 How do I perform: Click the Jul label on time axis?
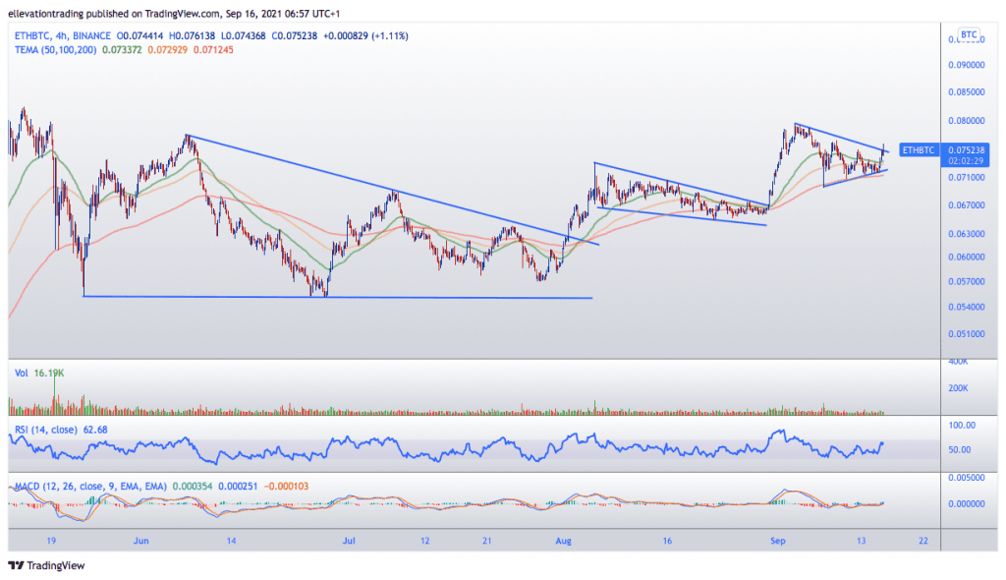[351, 541]
